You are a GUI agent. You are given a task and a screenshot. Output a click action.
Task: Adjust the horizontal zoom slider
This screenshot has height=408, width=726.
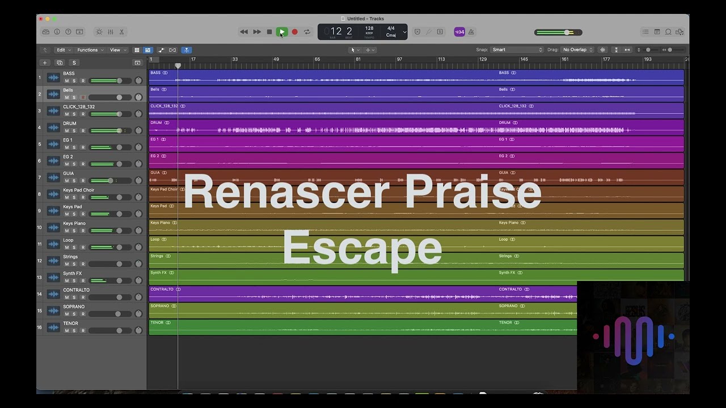(670, 50)
